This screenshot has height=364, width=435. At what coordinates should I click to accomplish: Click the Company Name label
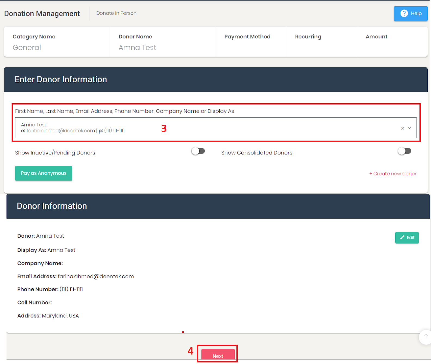[40, 263]
